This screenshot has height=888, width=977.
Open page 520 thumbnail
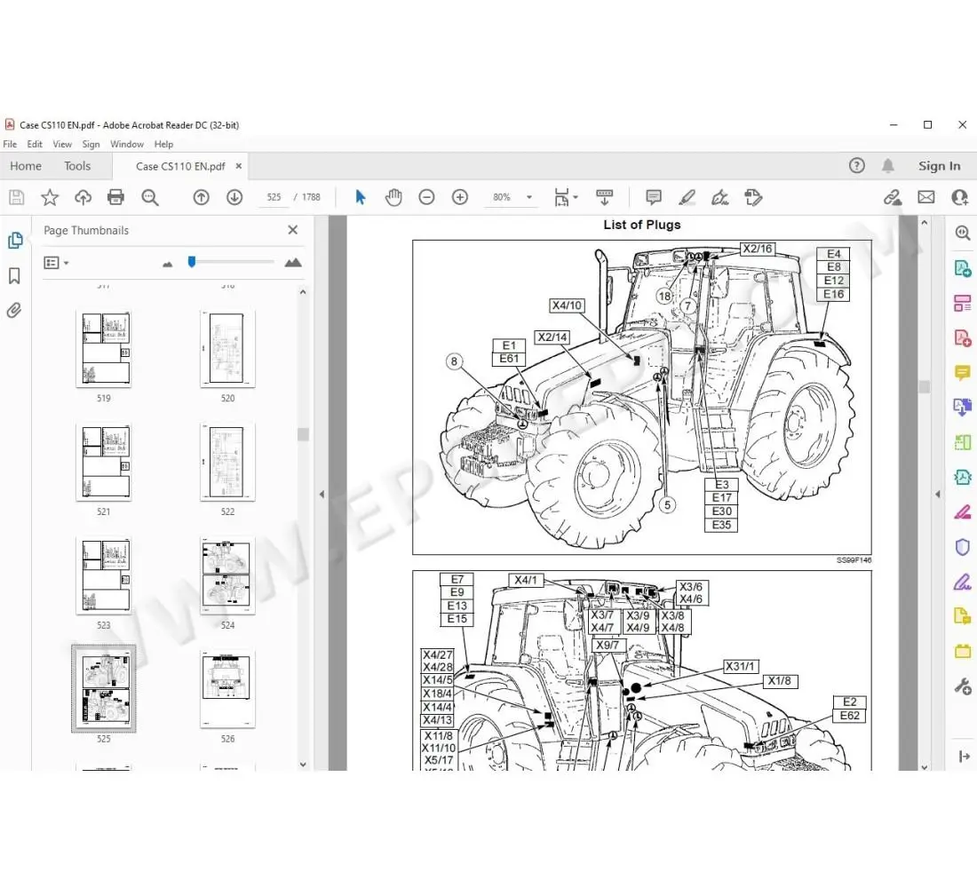point(227,348)
